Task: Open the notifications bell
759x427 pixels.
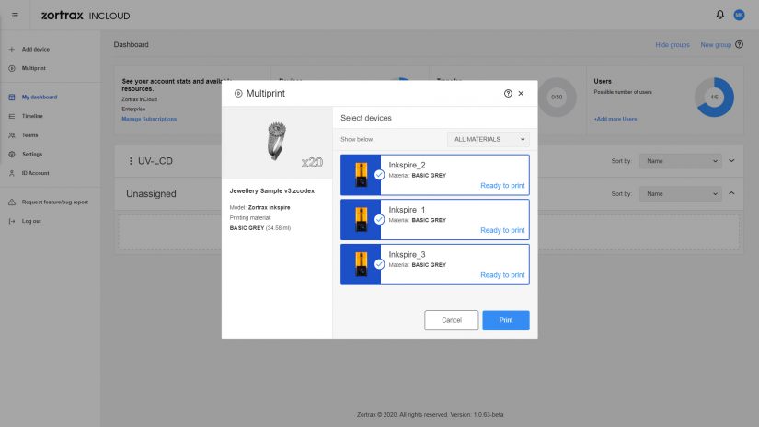Action: click(719, 15)
